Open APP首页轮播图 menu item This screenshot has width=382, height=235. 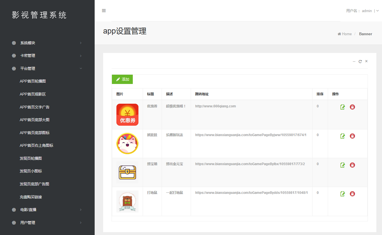click(33, 81)
